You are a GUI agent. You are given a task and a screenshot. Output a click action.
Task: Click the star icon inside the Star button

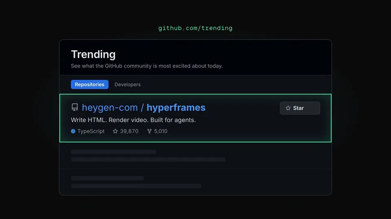[288, 108]
